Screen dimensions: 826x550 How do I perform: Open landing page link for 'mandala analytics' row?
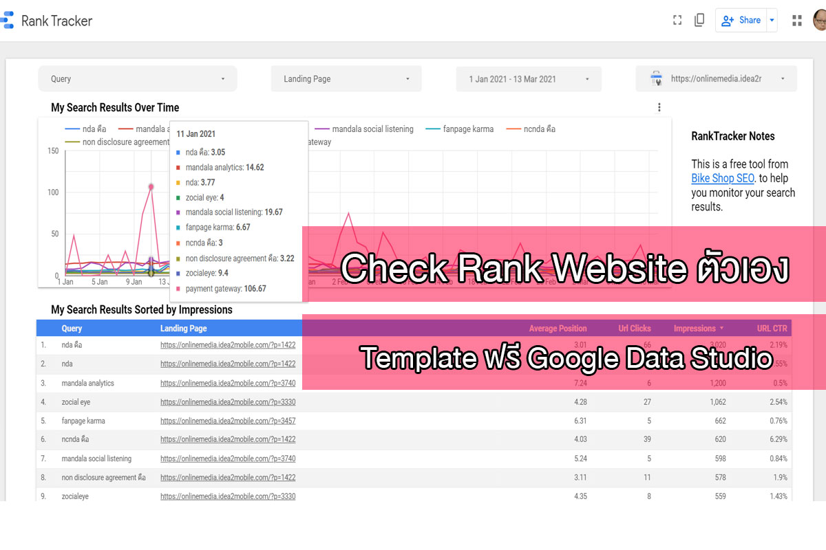[228, 383]
